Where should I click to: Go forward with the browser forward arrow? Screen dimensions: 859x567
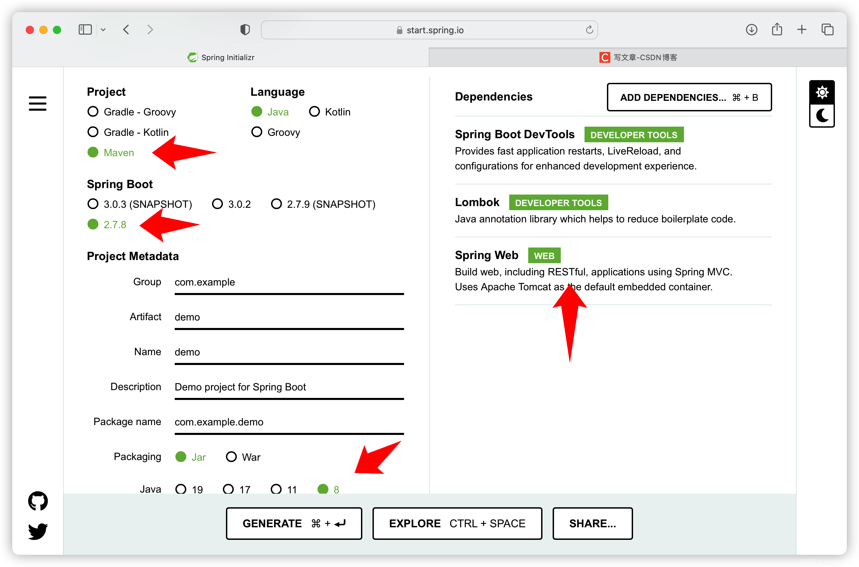click(x=150, y=30)
